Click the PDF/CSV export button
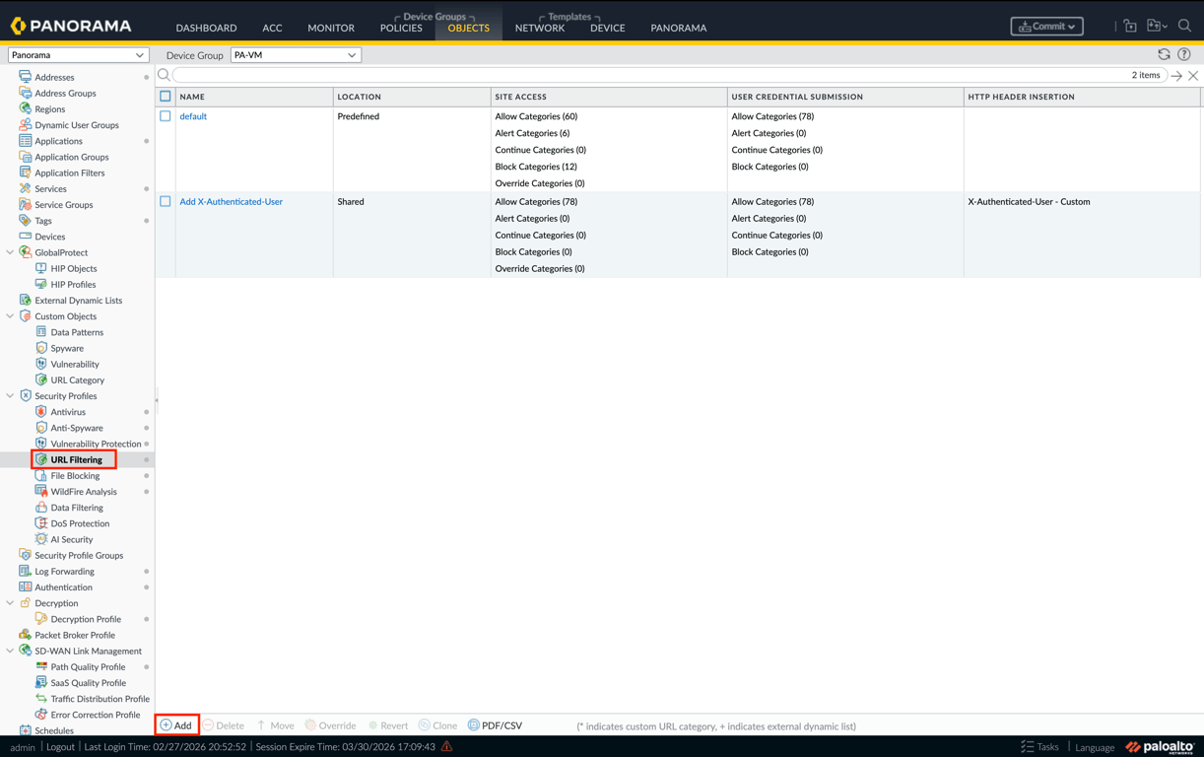This screenshot has height=757, width=1204. pyautogui.click(x=496, y=725)
